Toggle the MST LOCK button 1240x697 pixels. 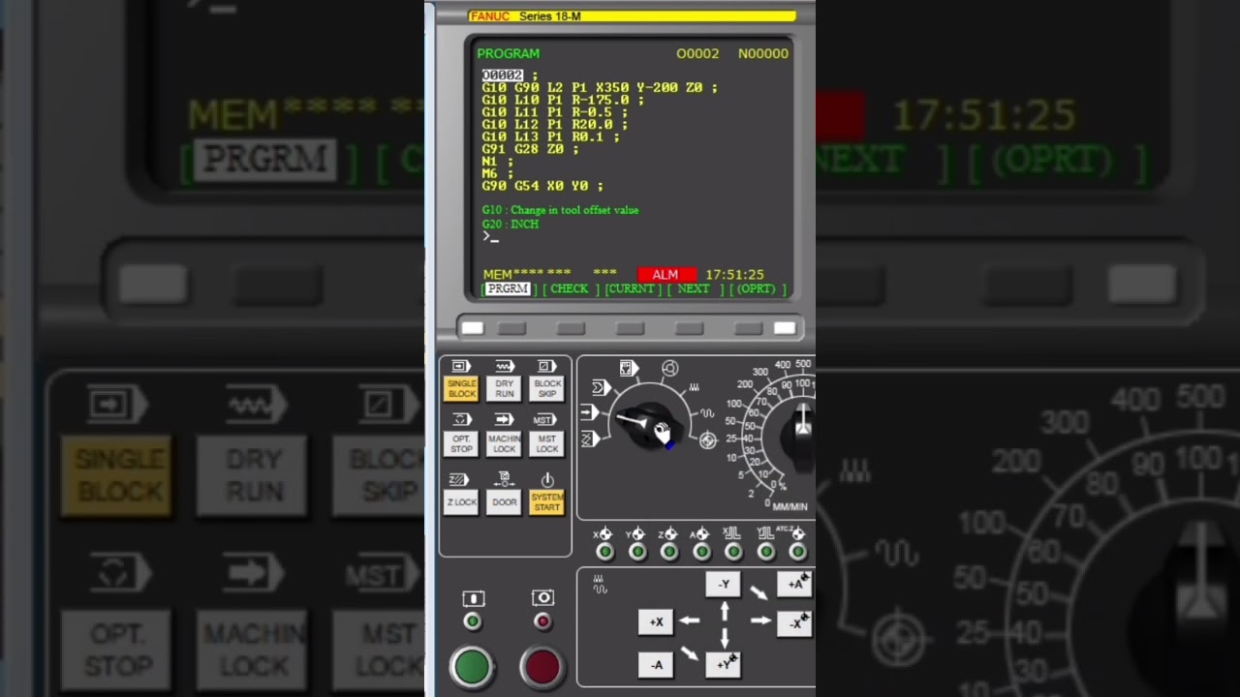tap(547, 444)
